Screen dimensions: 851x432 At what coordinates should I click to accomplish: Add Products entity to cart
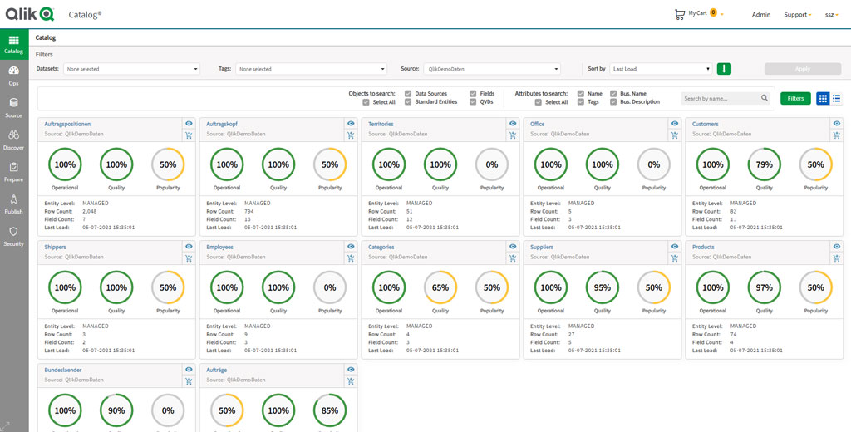837,258
